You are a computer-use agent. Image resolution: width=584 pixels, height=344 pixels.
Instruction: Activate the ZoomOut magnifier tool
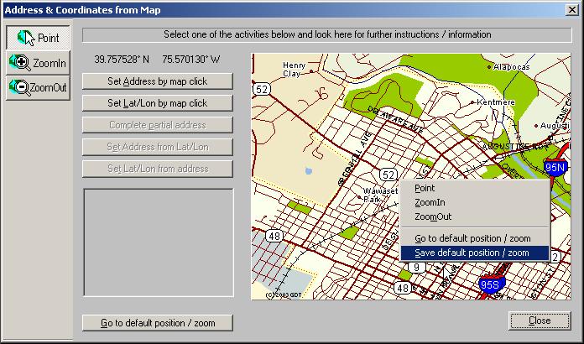pos(38,87)
